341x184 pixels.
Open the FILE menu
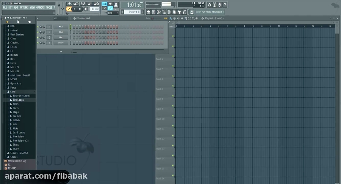[x=5, y=8]
